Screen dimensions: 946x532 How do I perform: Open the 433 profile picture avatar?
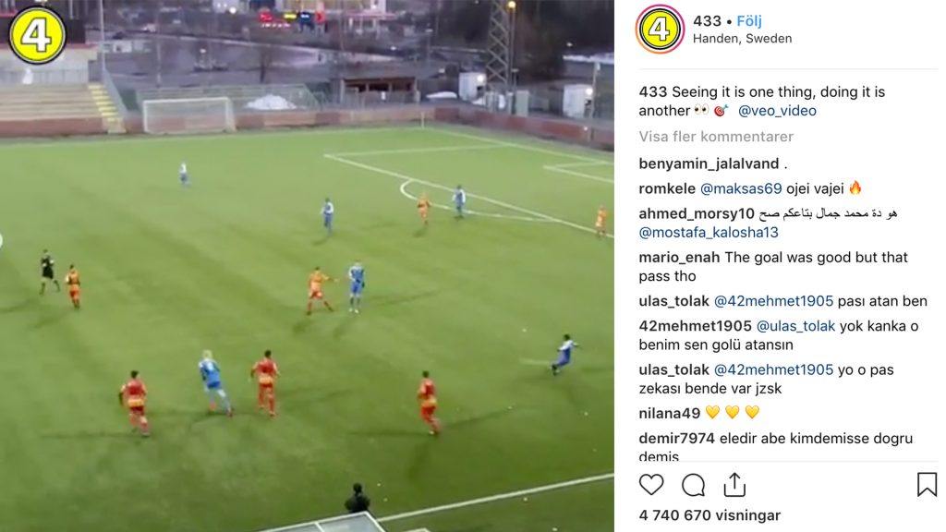[660, 29]
